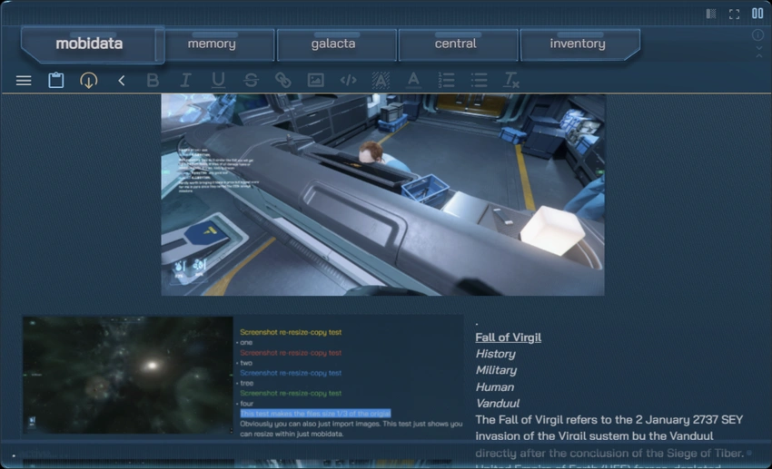Click the Fall of Virgil heading link
772x469 pixels.
508,337
